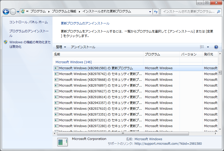Click the horizontal scrollbar right arrow
This screenshot has width=224, height=151.
click(x=216, y=133)
